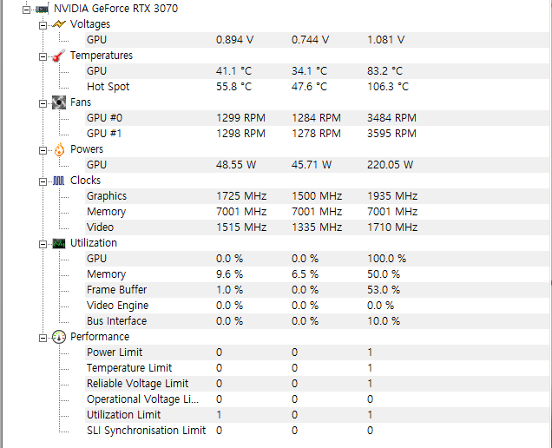Select the SLI Synchronisation Limit row
The image size is (552, 448).
tap(317, 431)
